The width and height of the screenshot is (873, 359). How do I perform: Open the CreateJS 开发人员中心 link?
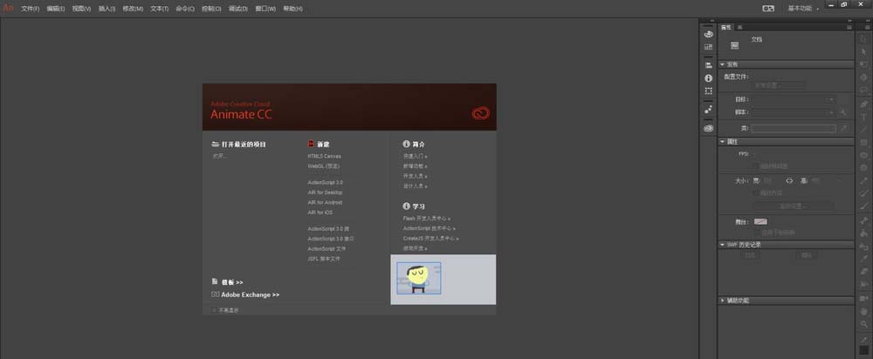point(431,239)
